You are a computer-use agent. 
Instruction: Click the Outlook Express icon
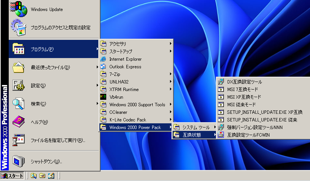click(x=103, y=67)
